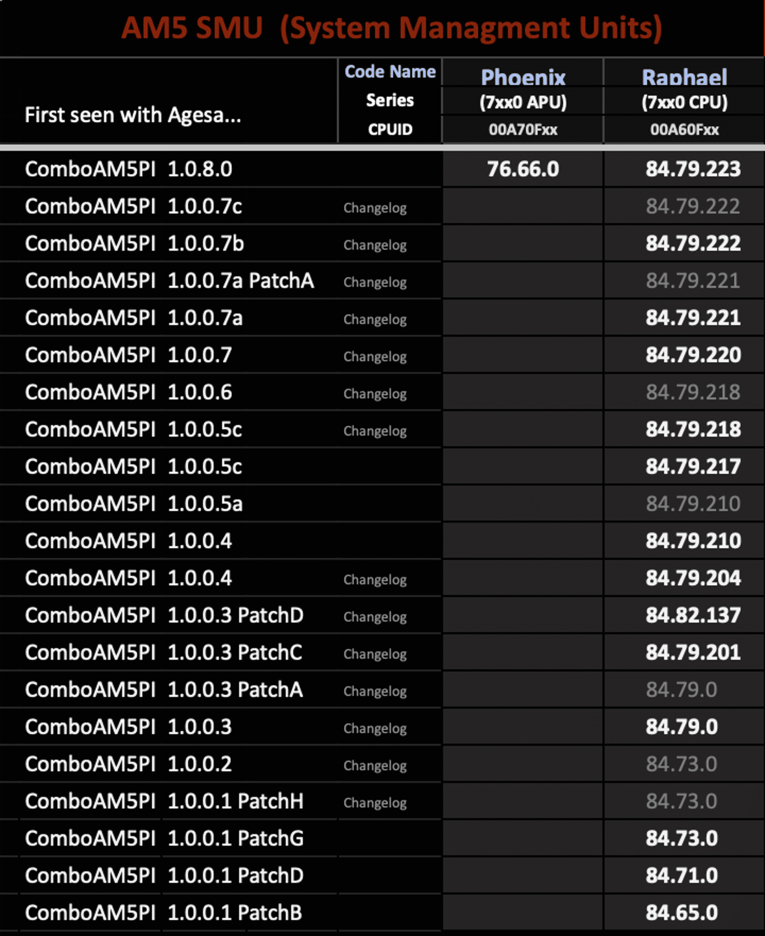Click Changelog for 1.0.0.7a PatchA row
Image resolution: width=765 pixels, height=936 pixels.
[x=375, y=282]
